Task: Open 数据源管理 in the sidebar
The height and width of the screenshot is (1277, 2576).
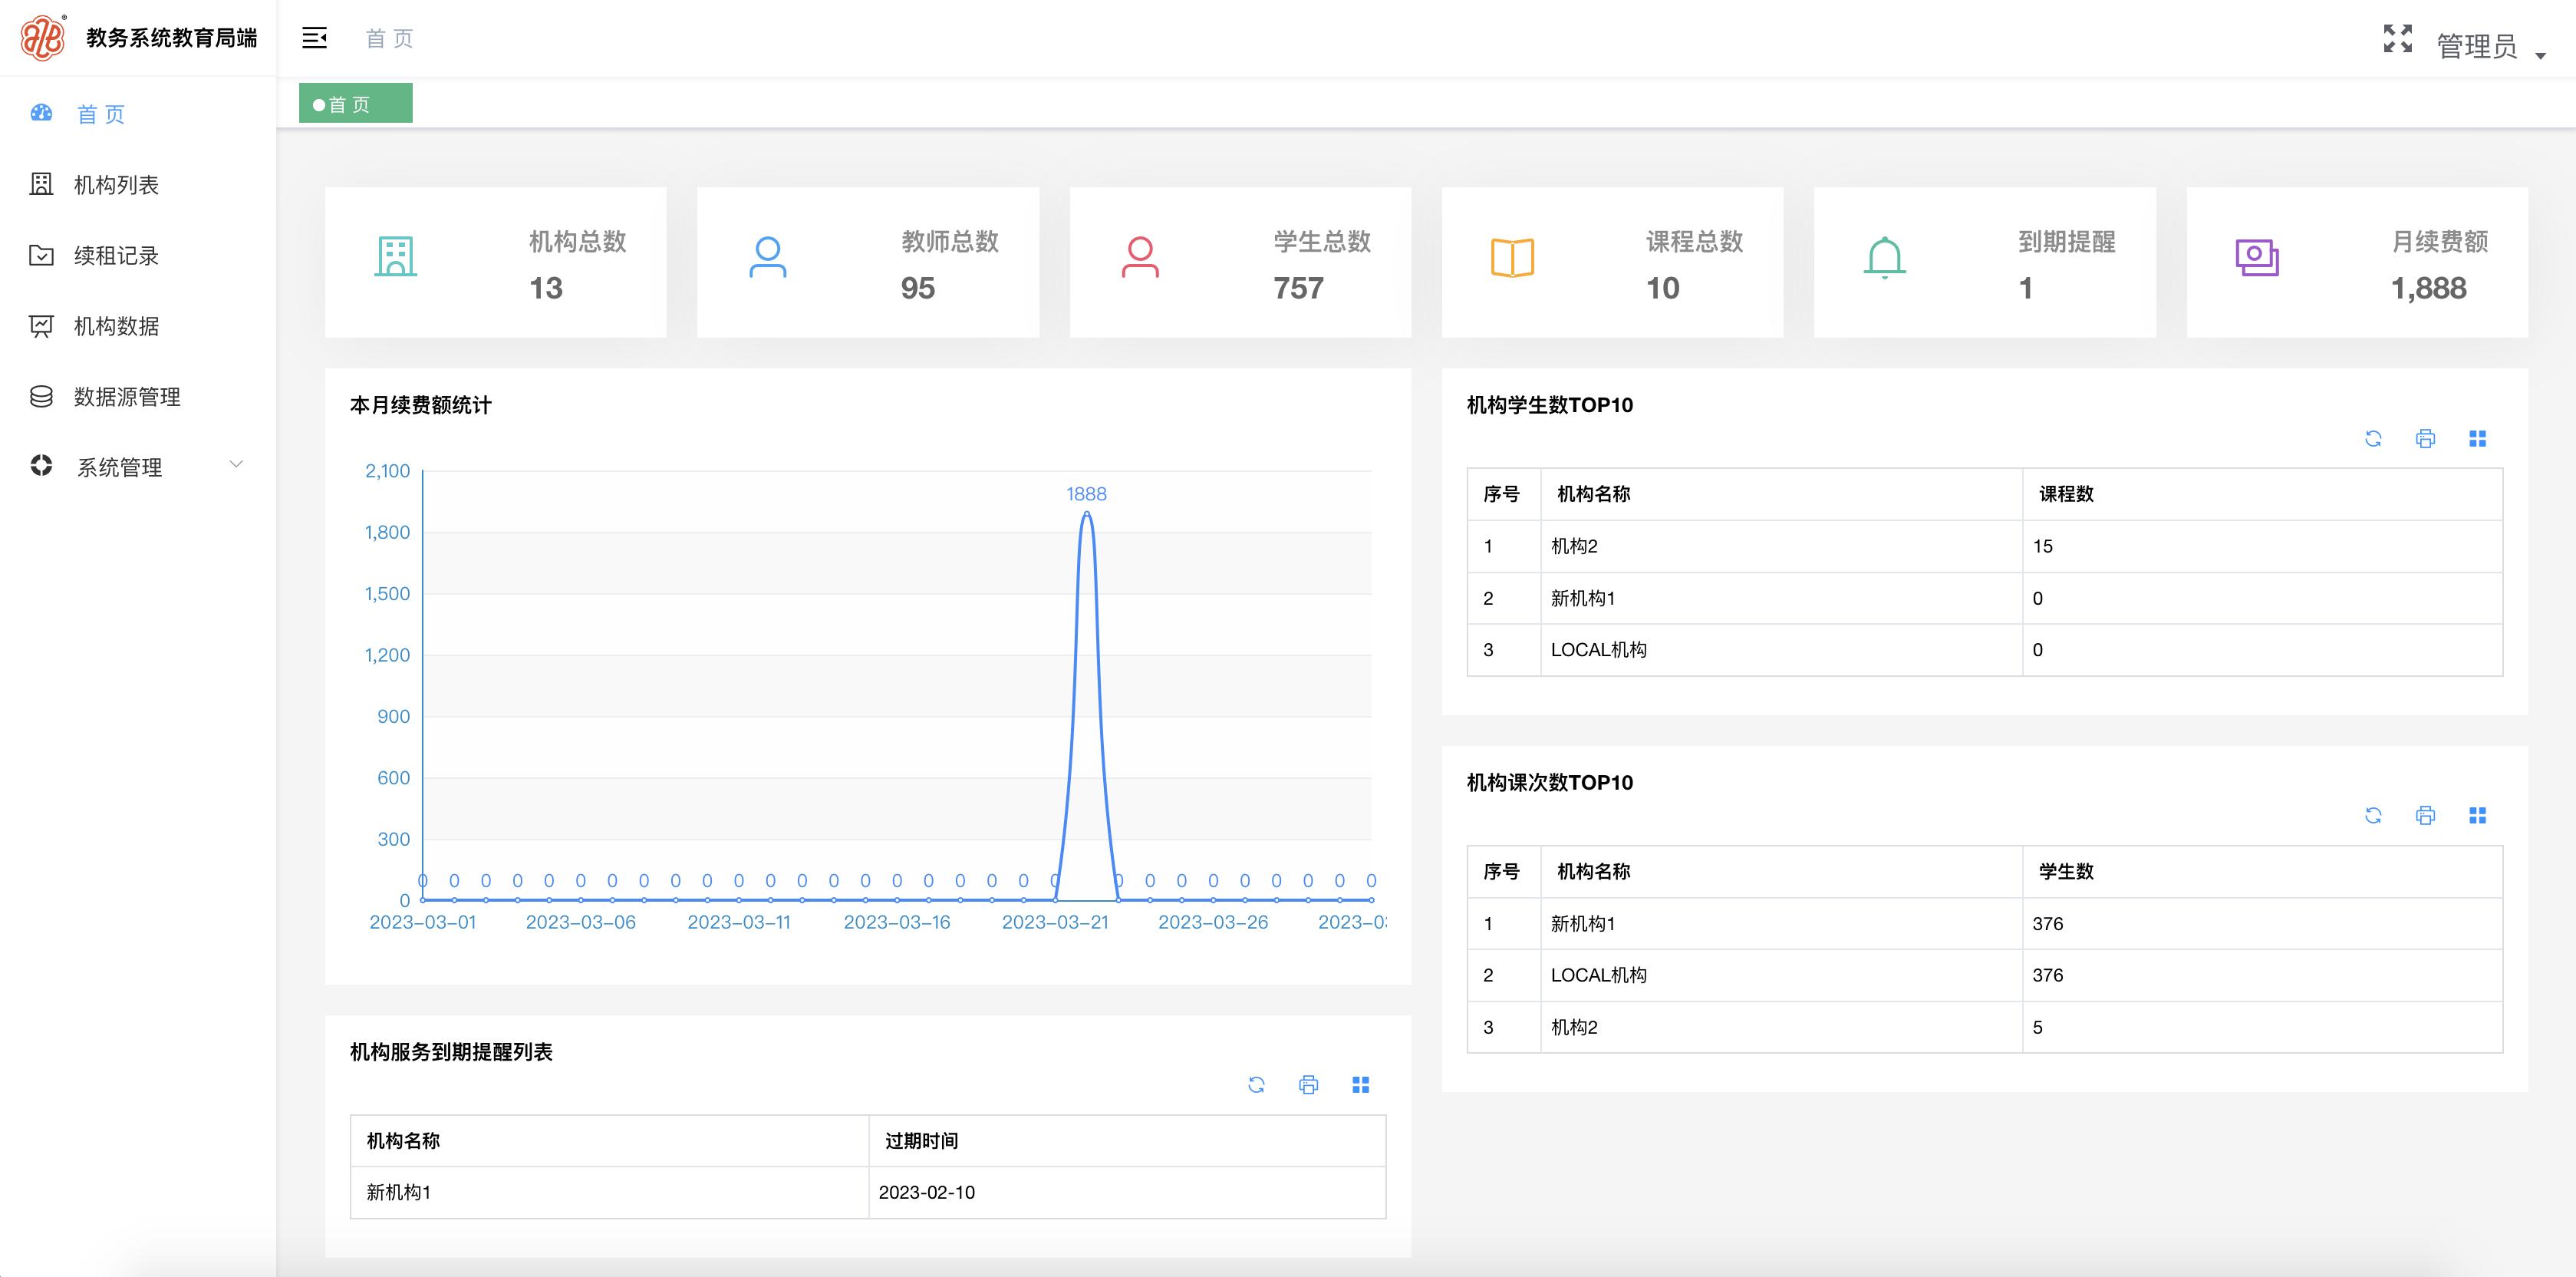Action: coord(125,396)
